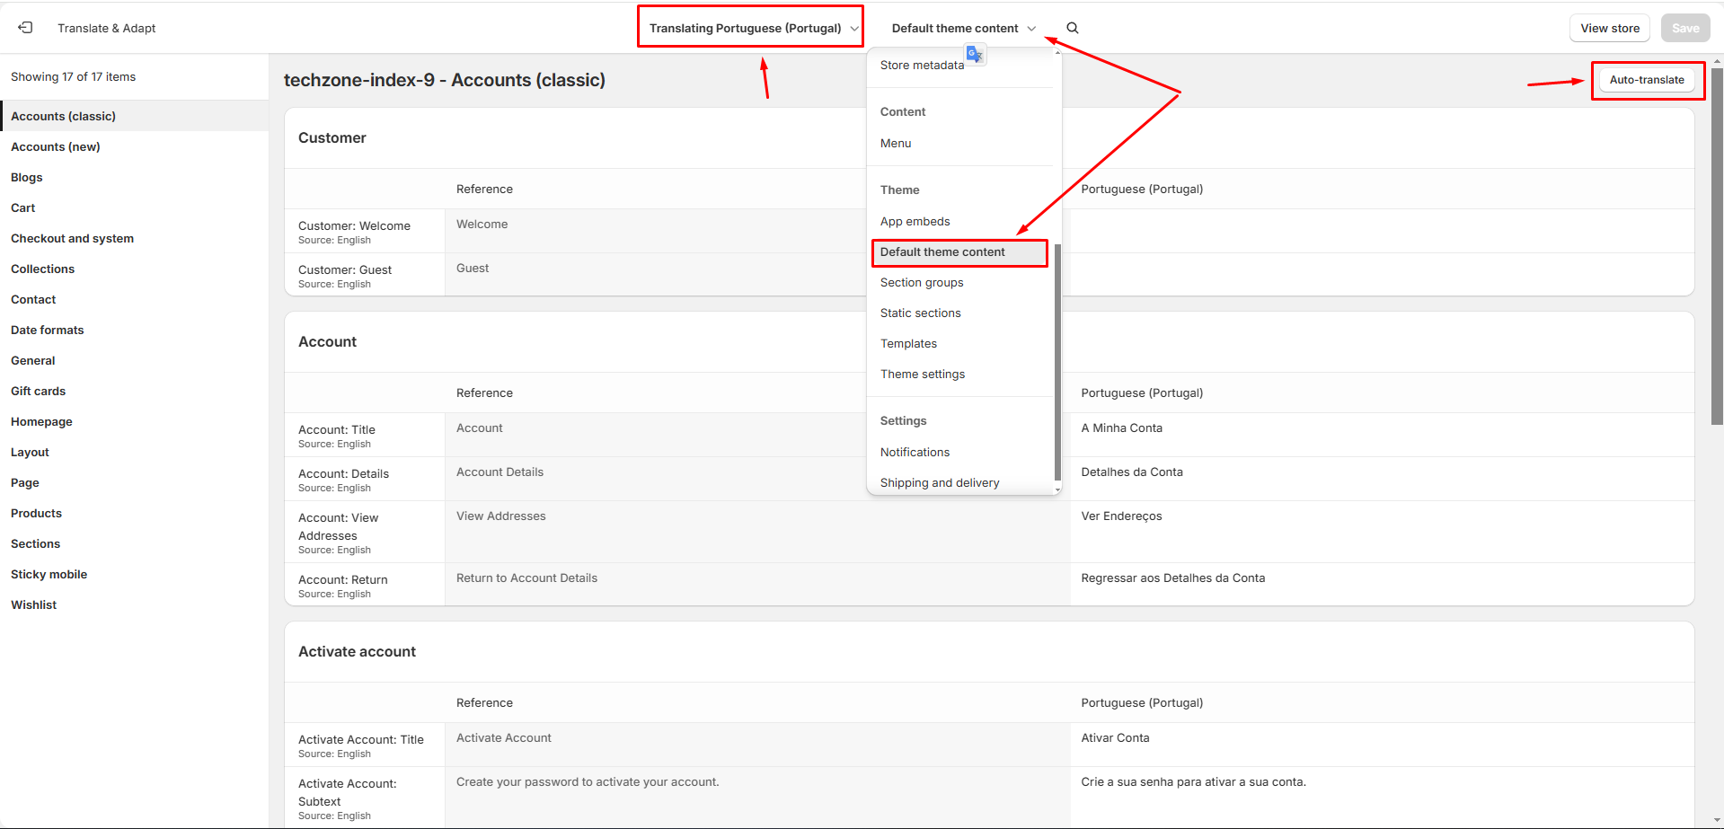Go to Checkout and system in sidebar
The height and width of the screenshot is (829, 1724).
(72, 239)
